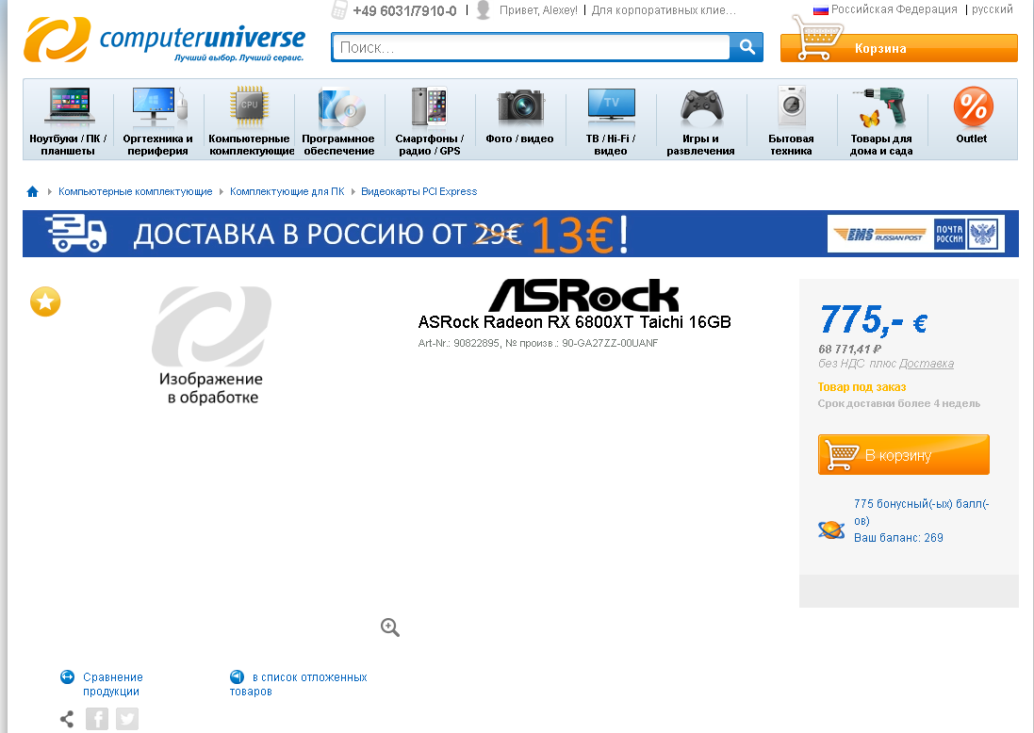Click in the Поиск search field

(531, 47)
